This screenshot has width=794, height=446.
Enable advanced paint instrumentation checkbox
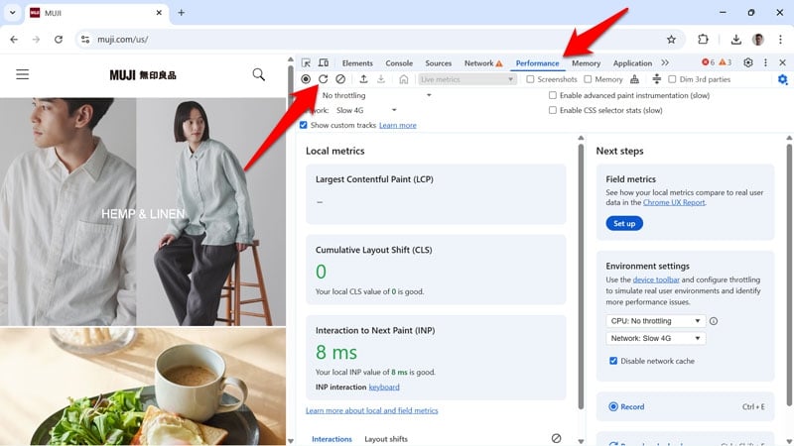point(553,95)
